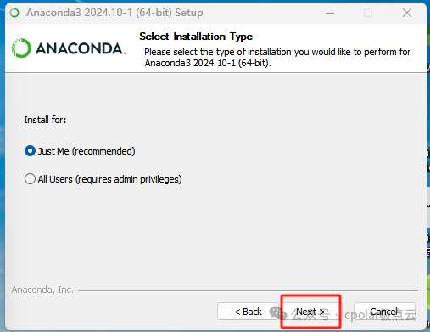Click the WeChat watermark icon near Back
430x332 pixels.
coord(278,312)
